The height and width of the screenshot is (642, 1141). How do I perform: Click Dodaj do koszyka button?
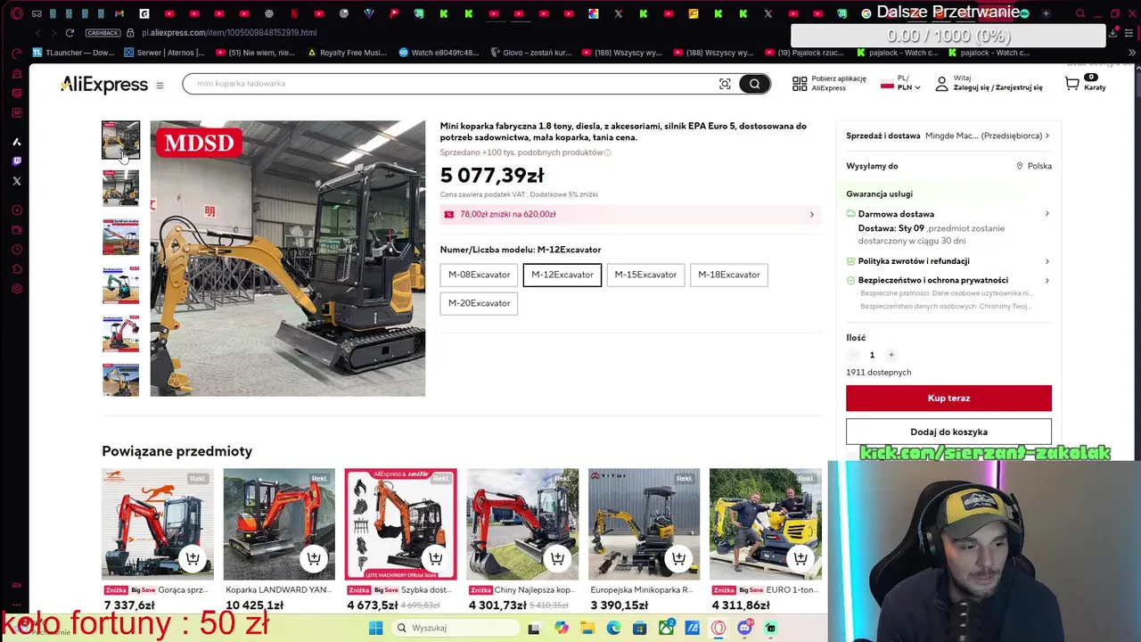tap(948, 432)
